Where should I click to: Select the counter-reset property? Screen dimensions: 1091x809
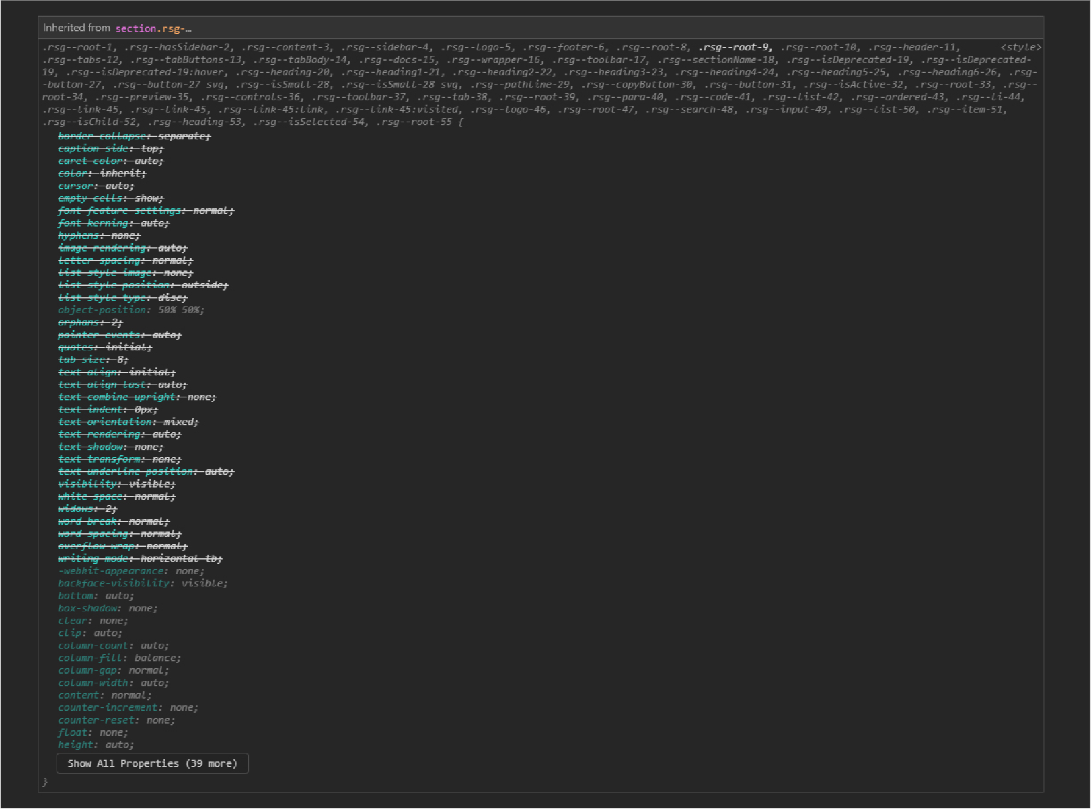coord(96,721)
